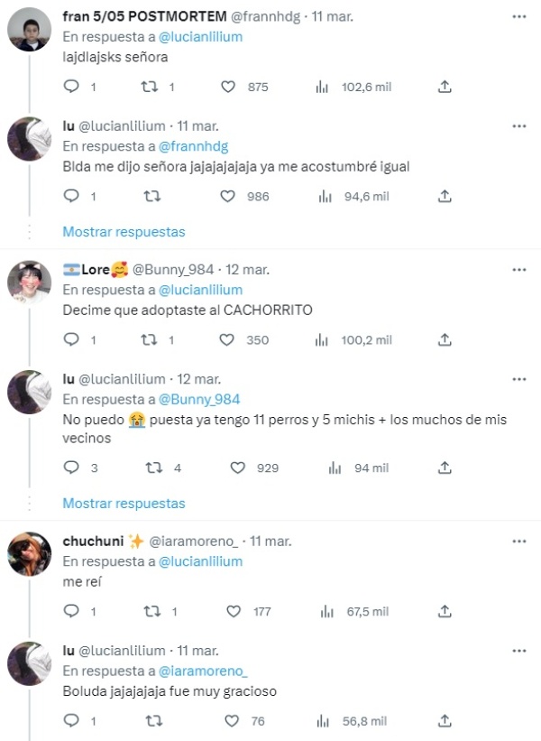The image size is (541, 741).
Task: Share lu's "11 perros y 5 michis" tweet
Action: 445,468
